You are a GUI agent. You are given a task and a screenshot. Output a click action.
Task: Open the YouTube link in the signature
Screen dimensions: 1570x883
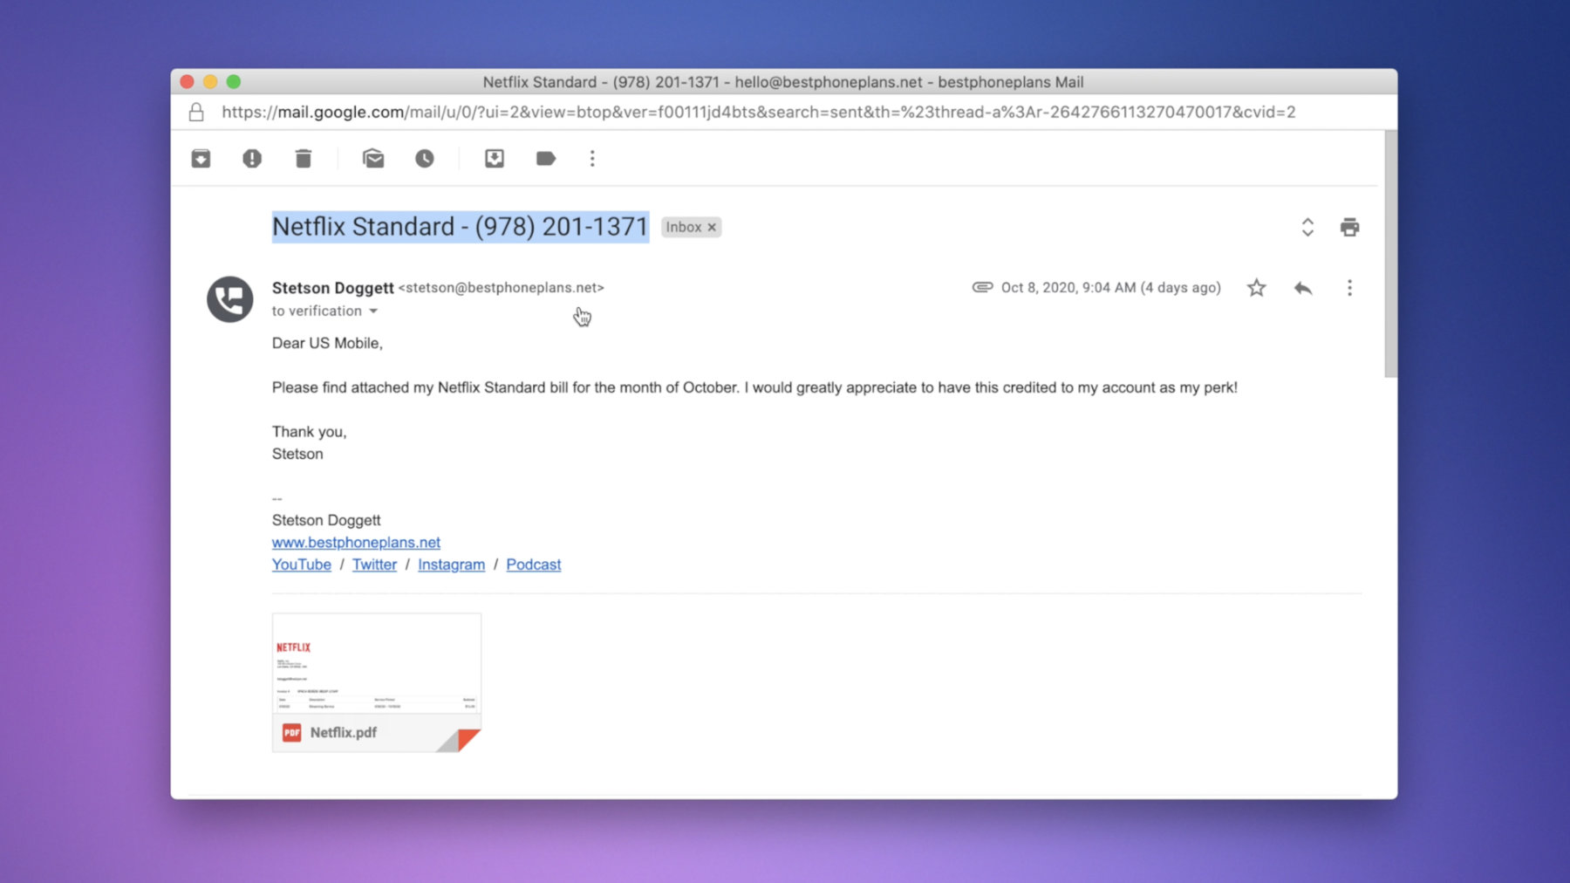301,565
